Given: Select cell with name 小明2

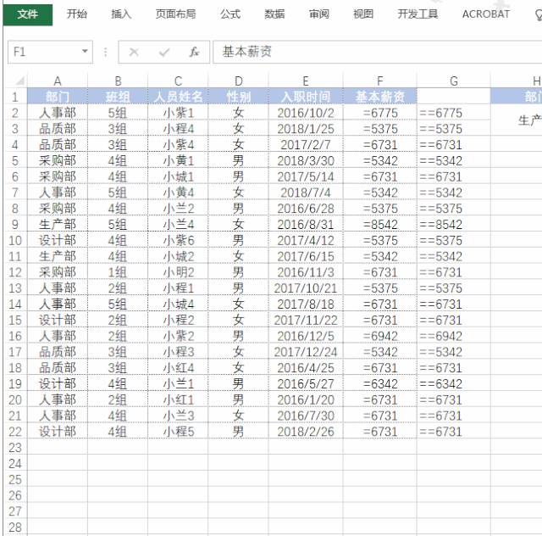Looking at the screenshot, I should 178,271.
